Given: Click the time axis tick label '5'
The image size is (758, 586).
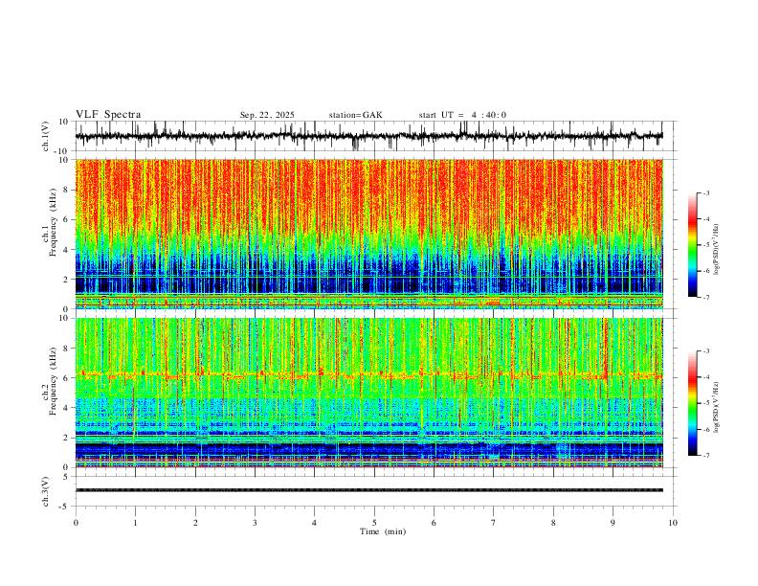Looking at the screenshot, I should click(x=374, y=523).
